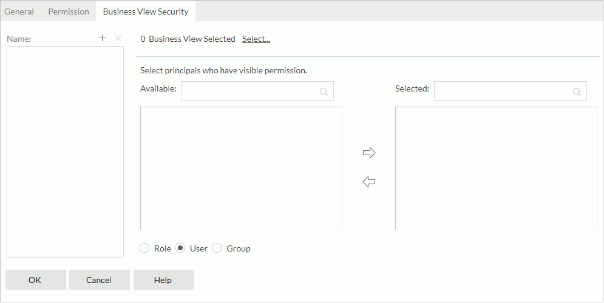Viewport: 604px width, 303px height.
Task: Select the User radio button
Action: [x=180, y=248]
